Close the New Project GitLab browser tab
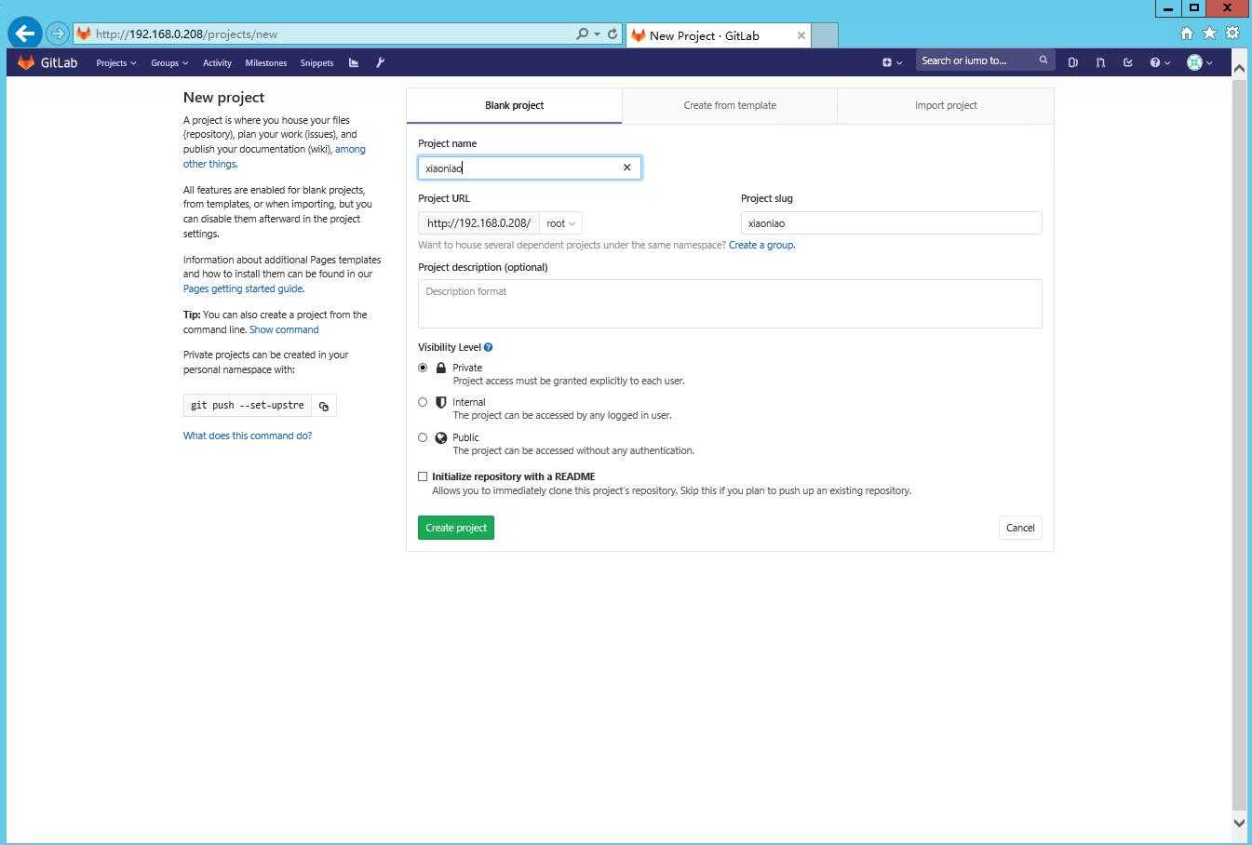 click(x=801, y=35)
